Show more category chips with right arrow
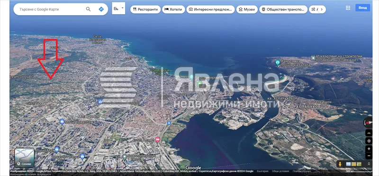Screen dimensions: 379x176 click(x=322, y=9)
